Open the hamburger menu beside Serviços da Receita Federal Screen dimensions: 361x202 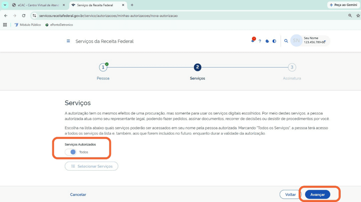[68, 41]
